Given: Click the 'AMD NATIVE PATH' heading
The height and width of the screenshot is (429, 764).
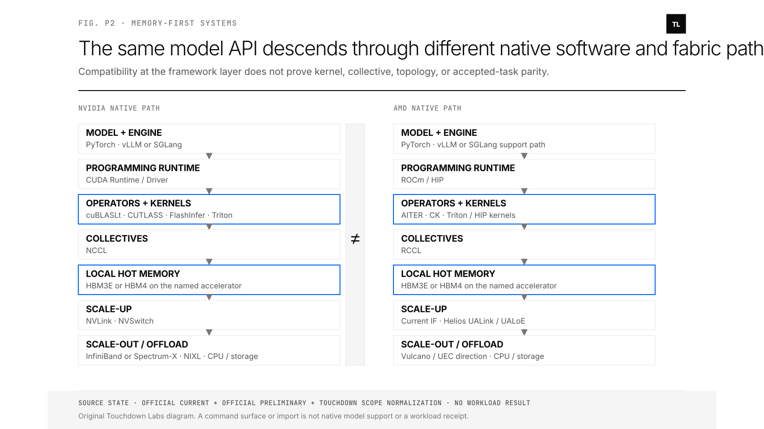Looking at the screenshot, I should 427,108.
